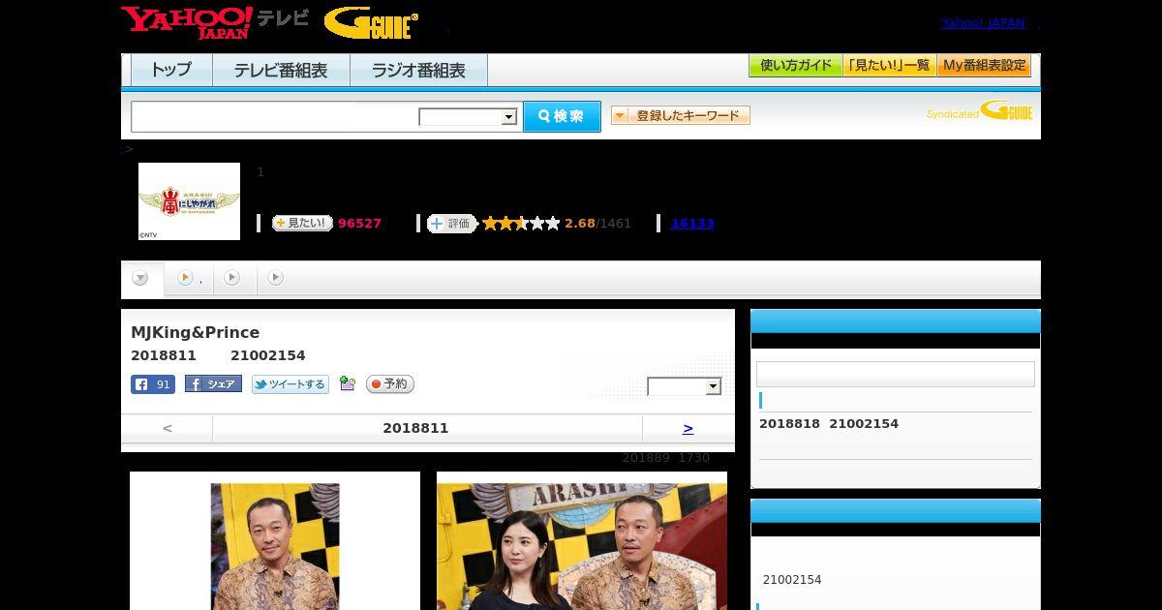Viewport: 1162px width, 610px height.
Task: Open the two-person studio photo thumbnail
Action: (x=582, y=540)
